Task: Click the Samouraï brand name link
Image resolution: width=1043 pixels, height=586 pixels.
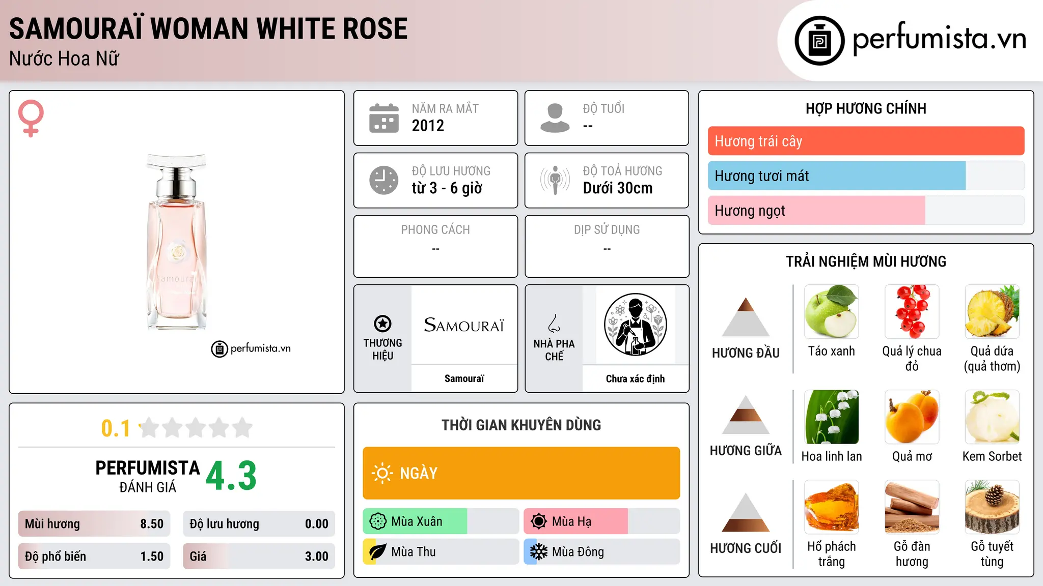Action: (x=464, y=378)
